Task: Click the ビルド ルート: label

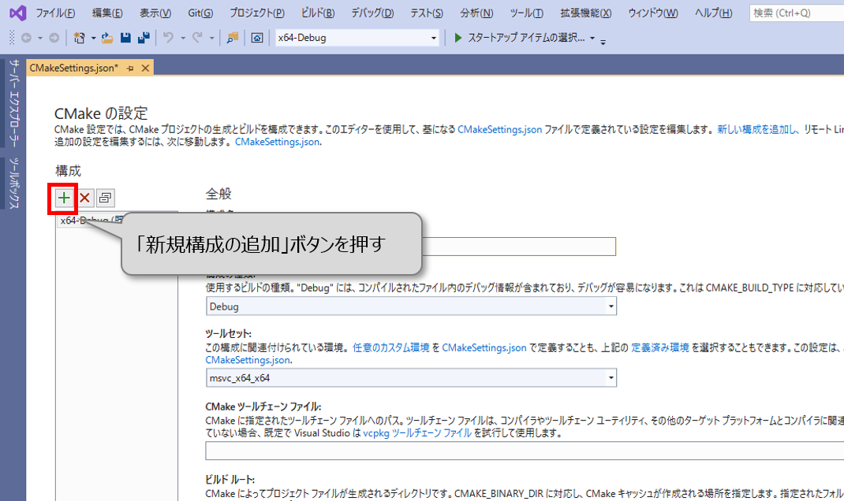Action: [230, 480]
